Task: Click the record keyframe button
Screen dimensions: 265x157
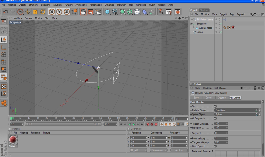Action: click(x=148, y=124)
